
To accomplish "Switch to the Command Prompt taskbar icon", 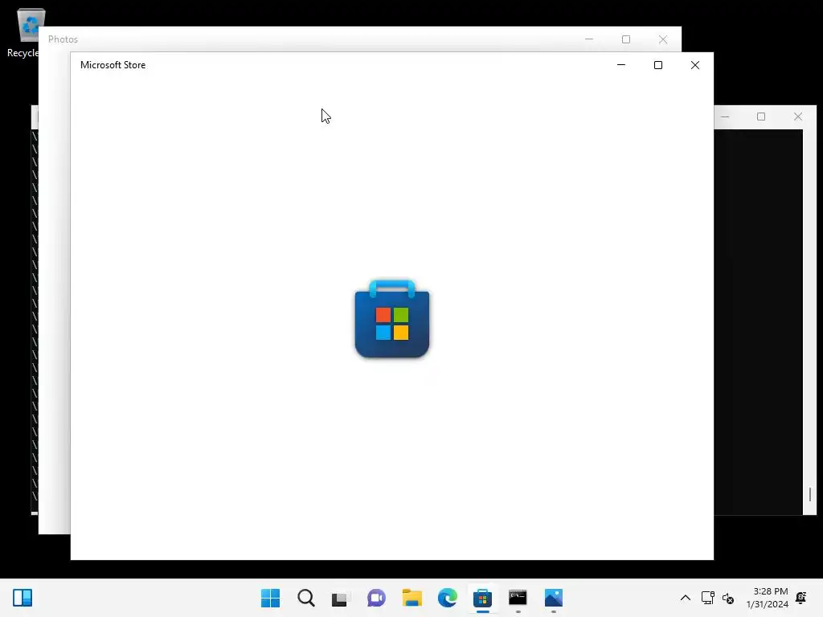I will tap(518, 598).
